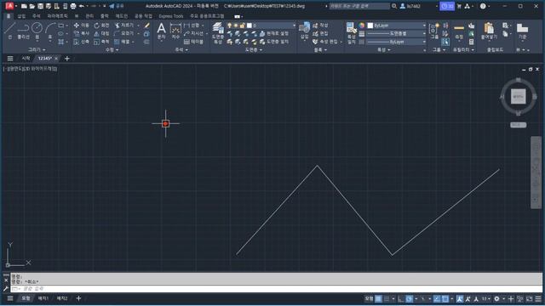
Task: Click the Plot printer icon in quick access
Action: coord(73,6)
